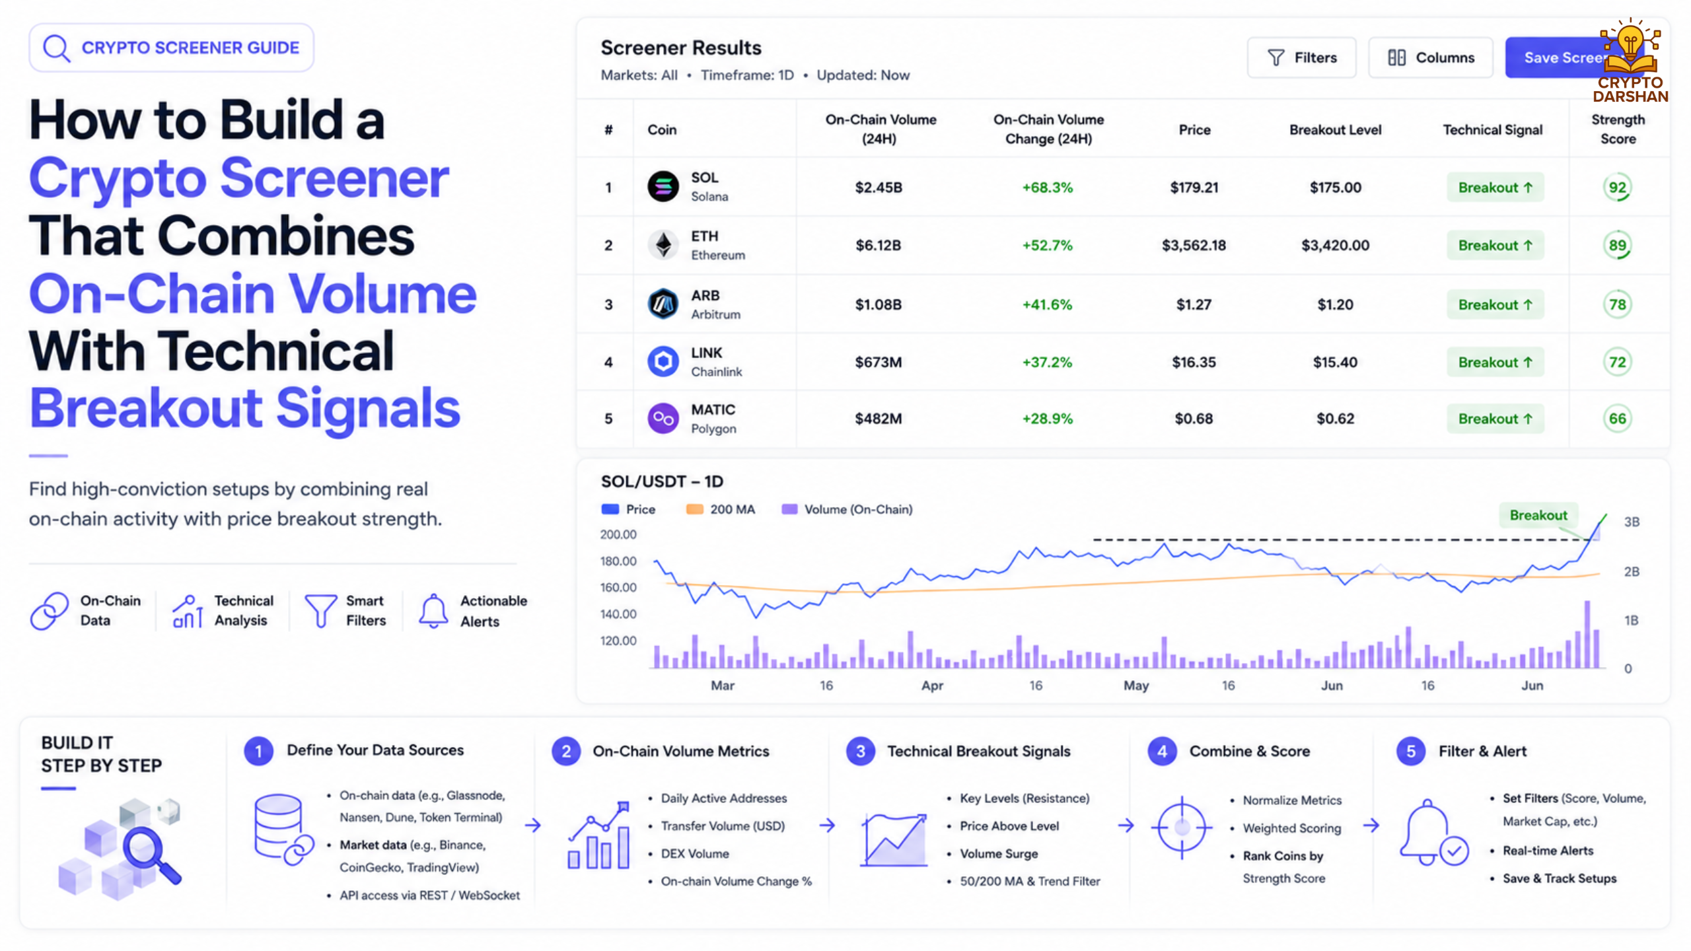Click the Ethereum coin icon
The height and width of the screenshot is (951, 1691).
click(663, 245)
